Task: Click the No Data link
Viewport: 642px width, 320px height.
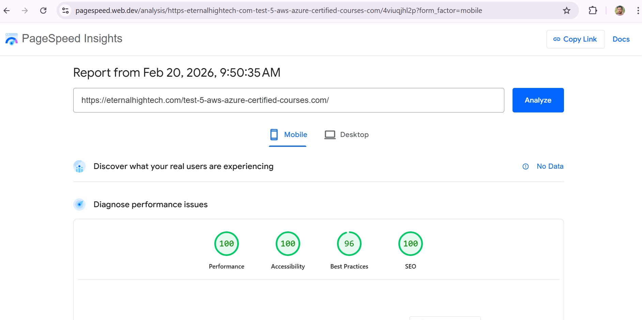Action: point(550,166)
